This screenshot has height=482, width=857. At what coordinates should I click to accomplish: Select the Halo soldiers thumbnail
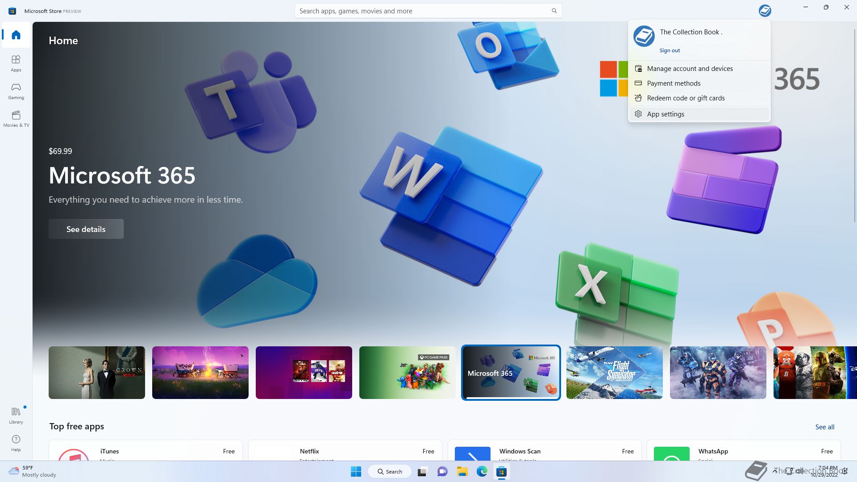(718, 373)
